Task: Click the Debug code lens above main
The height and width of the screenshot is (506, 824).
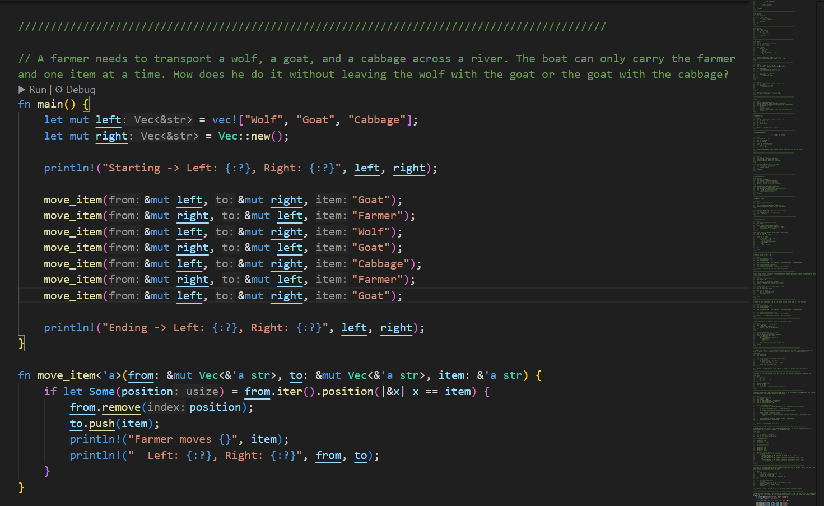Action: pos(80,90)
